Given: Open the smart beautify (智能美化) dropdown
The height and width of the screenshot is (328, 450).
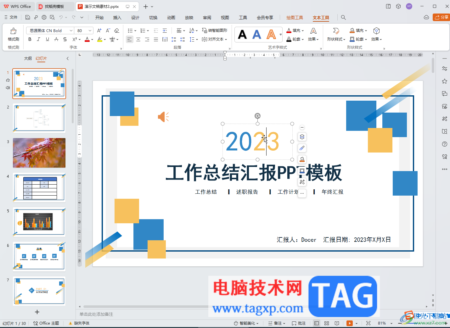Looking at the screenshot, I should (246, 323).
